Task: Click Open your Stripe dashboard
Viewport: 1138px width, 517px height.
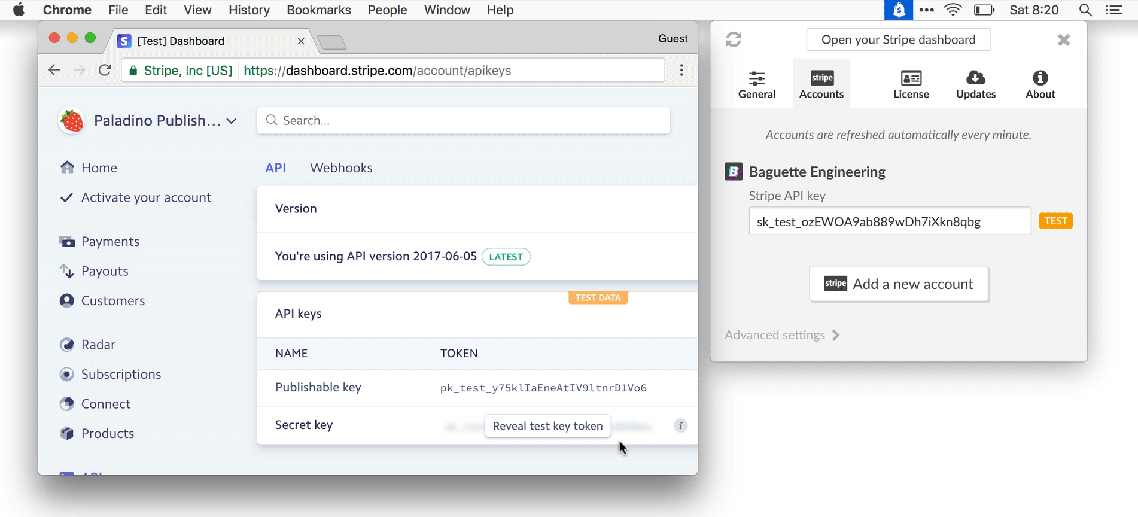Action: pos(899,39)
